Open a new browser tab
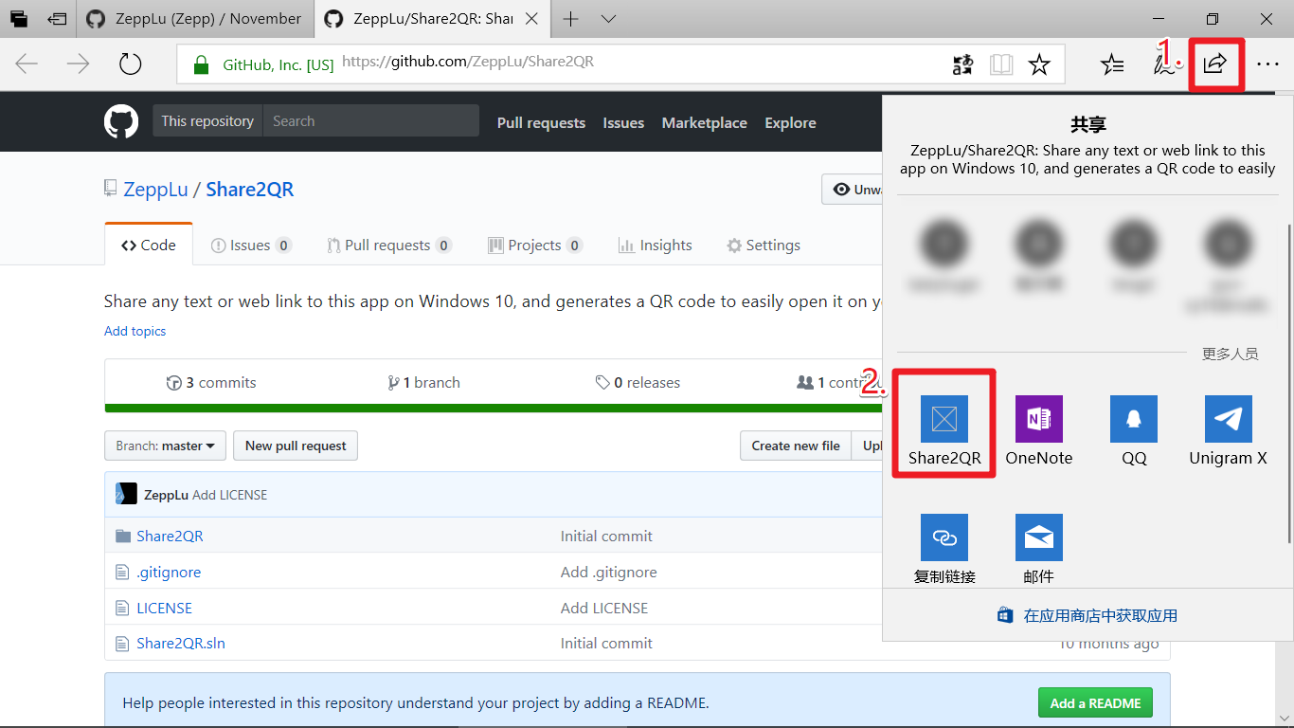 (x=570, y=19)
